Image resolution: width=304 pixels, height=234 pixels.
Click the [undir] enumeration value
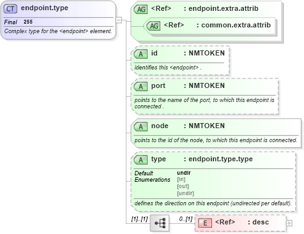(185, 193)
